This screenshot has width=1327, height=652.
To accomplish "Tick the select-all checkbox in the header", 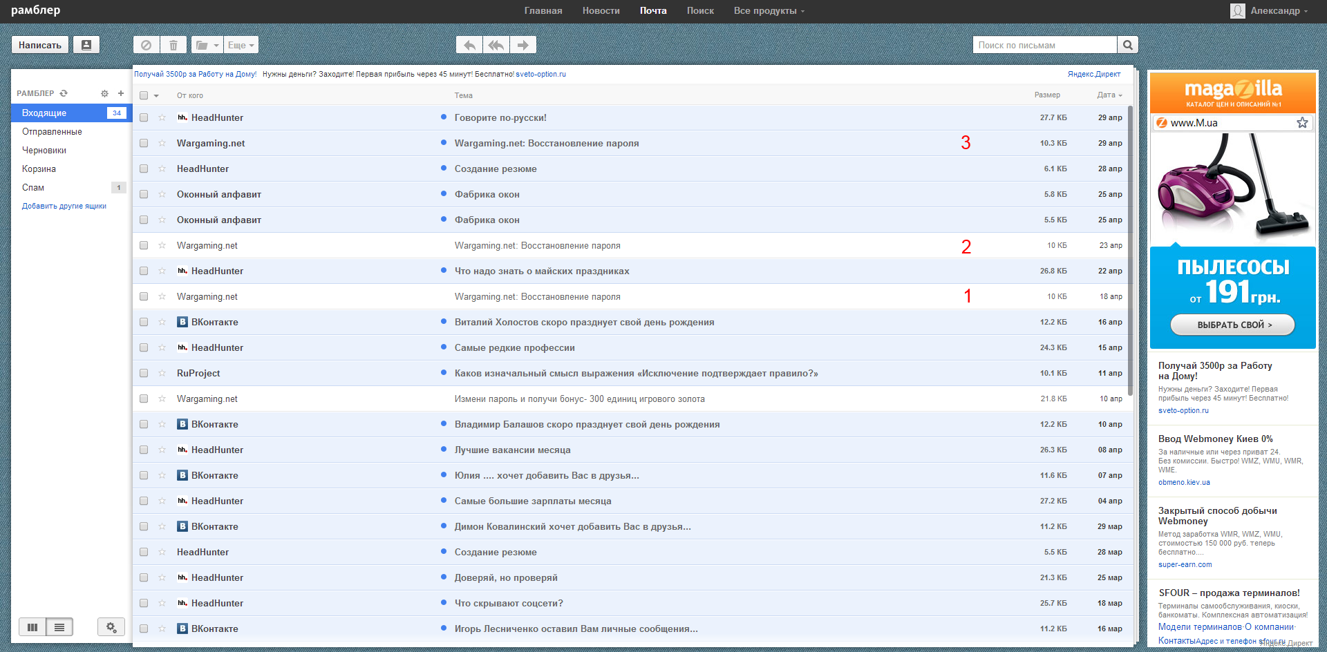I will point(144,95).
